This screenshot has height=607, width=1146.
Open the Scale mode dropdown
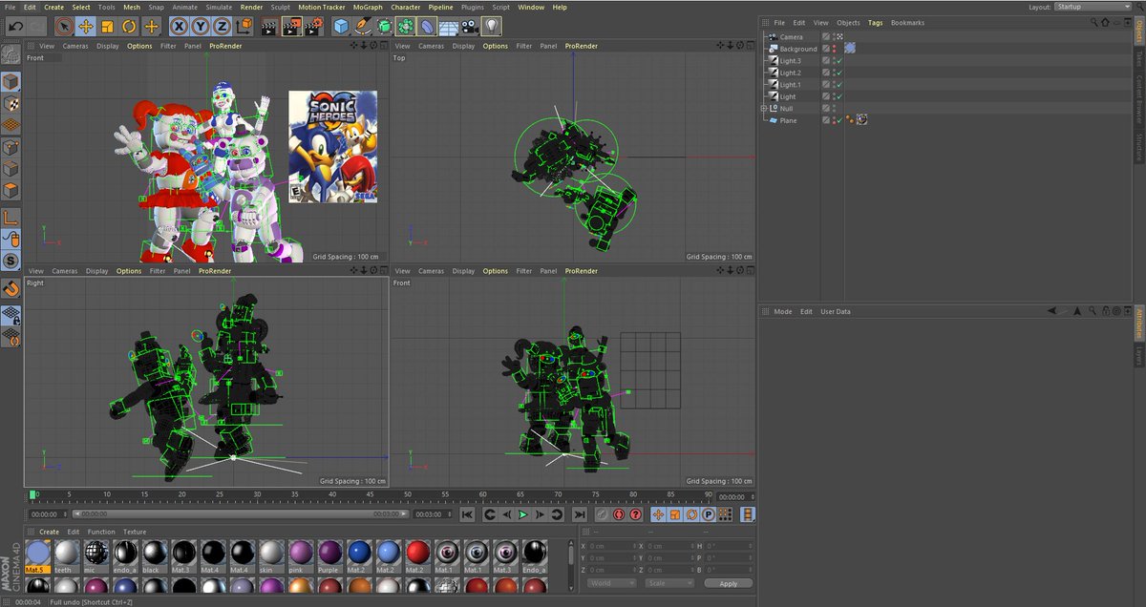point(668,583)
